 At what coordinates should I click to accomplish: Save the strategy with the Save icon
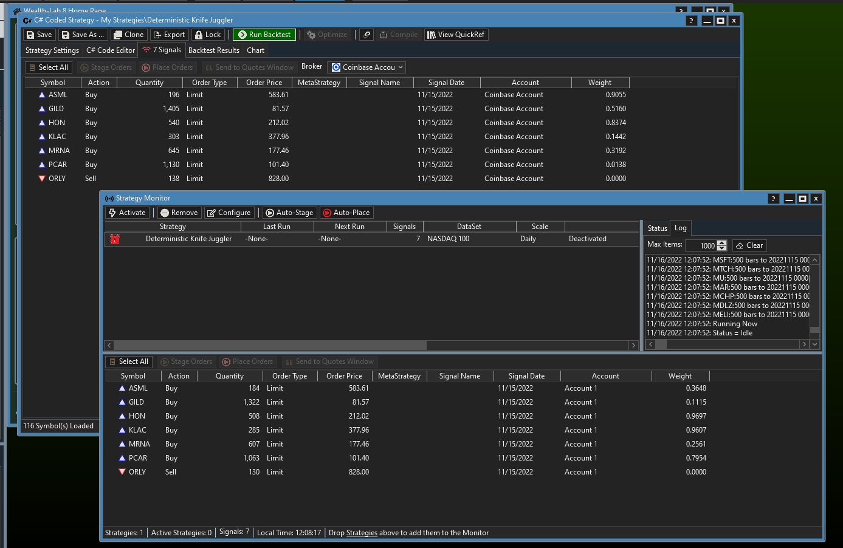(x=39, y=35)
